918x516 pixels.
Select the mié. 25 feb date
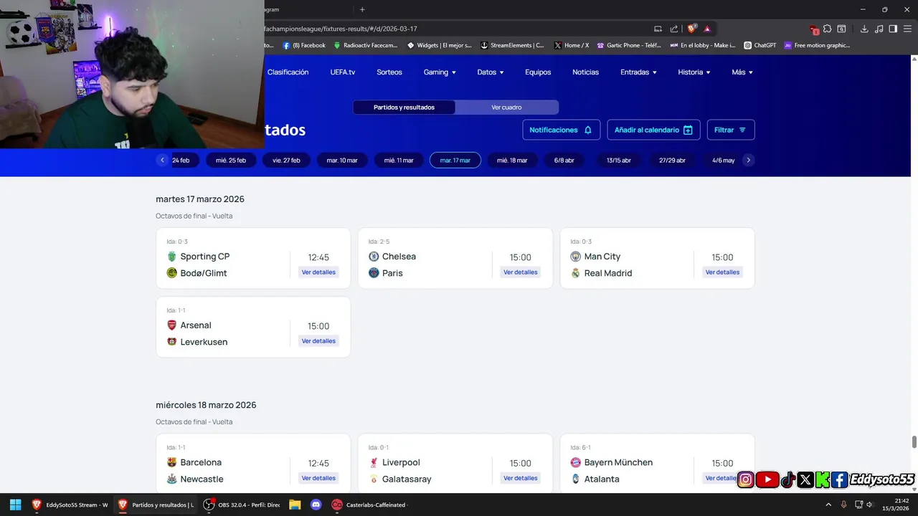point(231,161)
